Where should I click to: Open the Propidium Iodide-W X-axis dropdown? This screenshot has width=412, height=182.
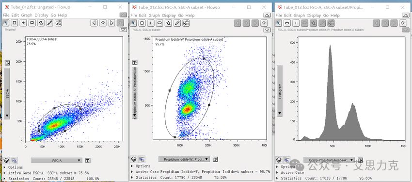click(x=184, y=159)
